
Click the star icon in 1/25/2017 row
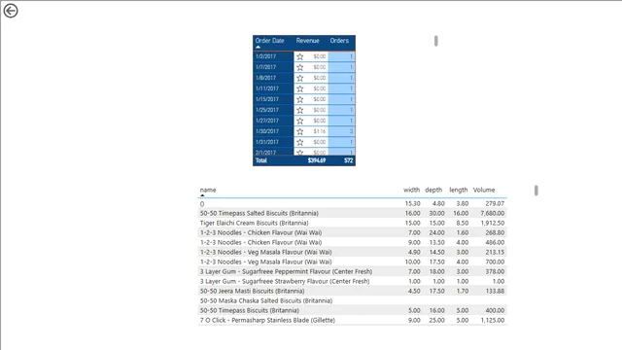tap(300, 110)
